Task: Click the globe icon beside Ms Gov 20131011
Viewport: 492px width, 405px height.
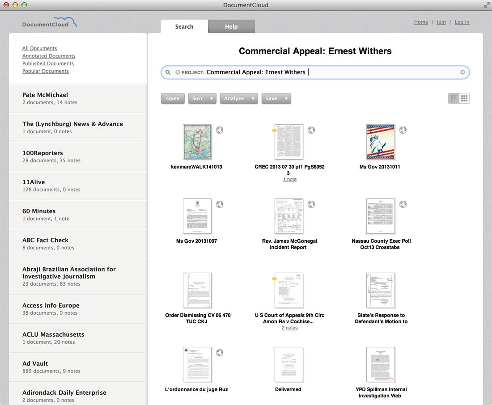Action: click(403, 130)
